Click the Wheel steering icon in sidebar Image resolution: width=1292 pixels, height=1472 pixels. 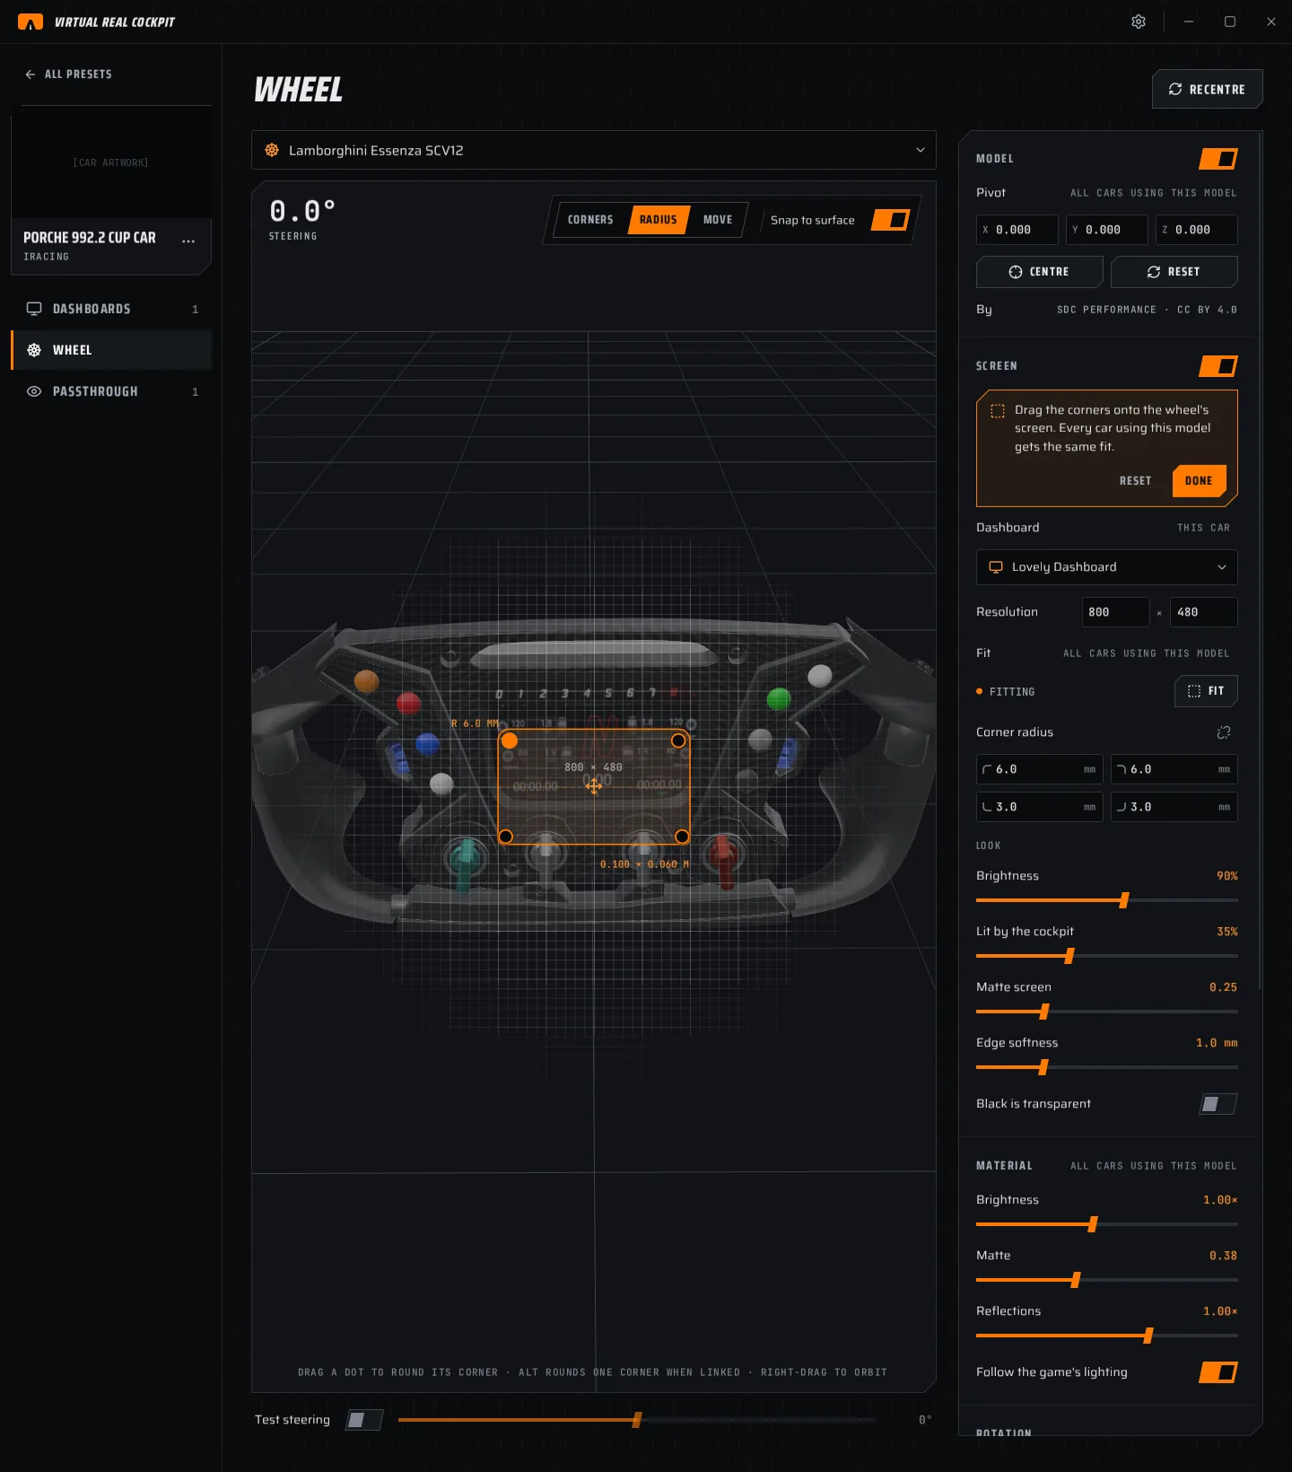pyautogui.click(x=34, y=350)
